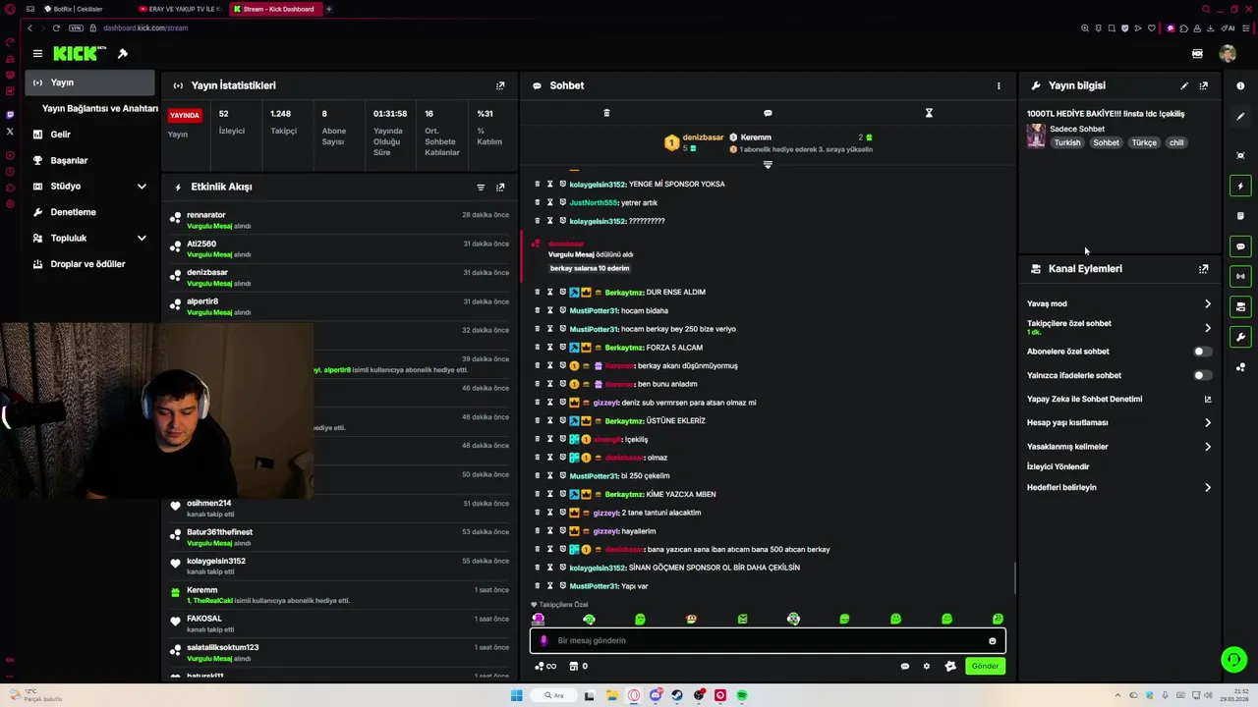Delete JustNorth555's message with its trash icon
1258x707 pixels.
click(x=537, y=202)
